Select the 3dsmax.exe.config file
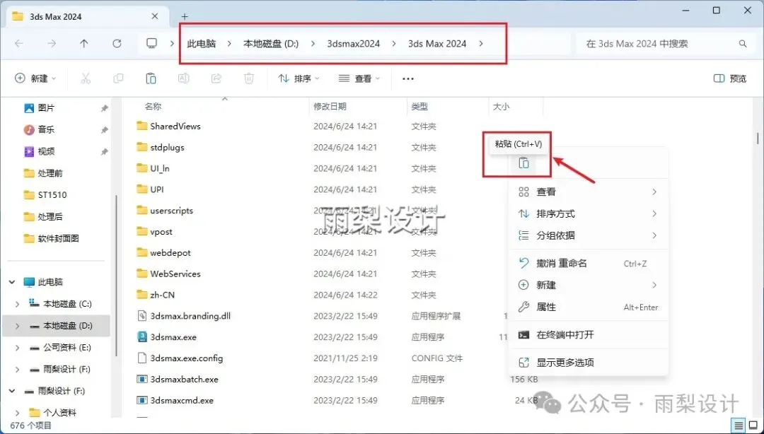The width and height of the screenshot is (764, 434). click(x=187, y=358)
